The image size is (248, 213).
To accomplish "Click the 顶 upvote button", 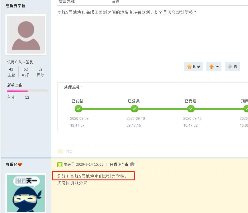I will tap(214, 67).
